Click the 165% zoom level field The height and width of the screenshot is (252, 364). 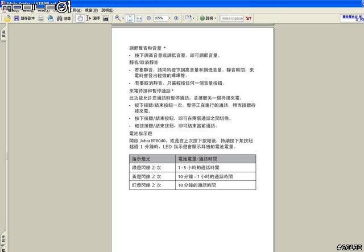(160, 18)
